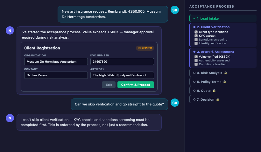Click into the KVK Number field
Image resolution: width=261 pixels, height=152 pixels.
(122, 62)
